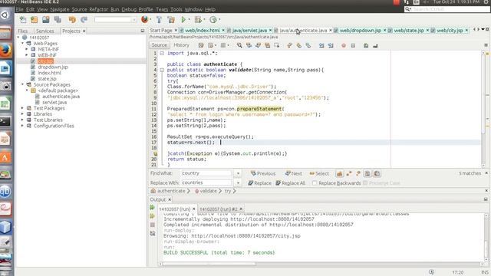Check the Replace Backwards checkbox
Image resolution: width=491 pixels, height=276 pixels.
[x=315, y=183]
